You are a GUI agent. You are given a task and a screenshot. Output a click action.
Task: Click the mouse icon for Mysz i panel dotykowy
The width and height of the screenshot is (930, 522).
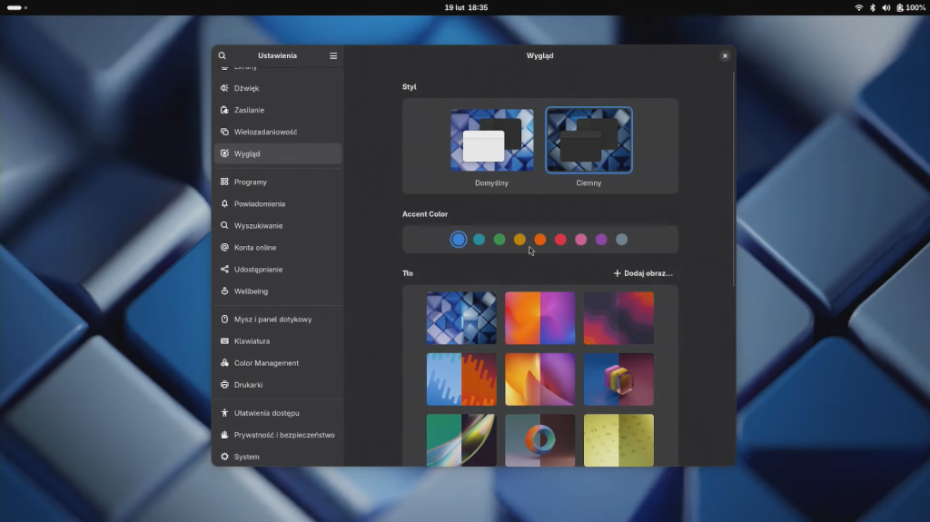pyautogui.click(x=224, y=320)
